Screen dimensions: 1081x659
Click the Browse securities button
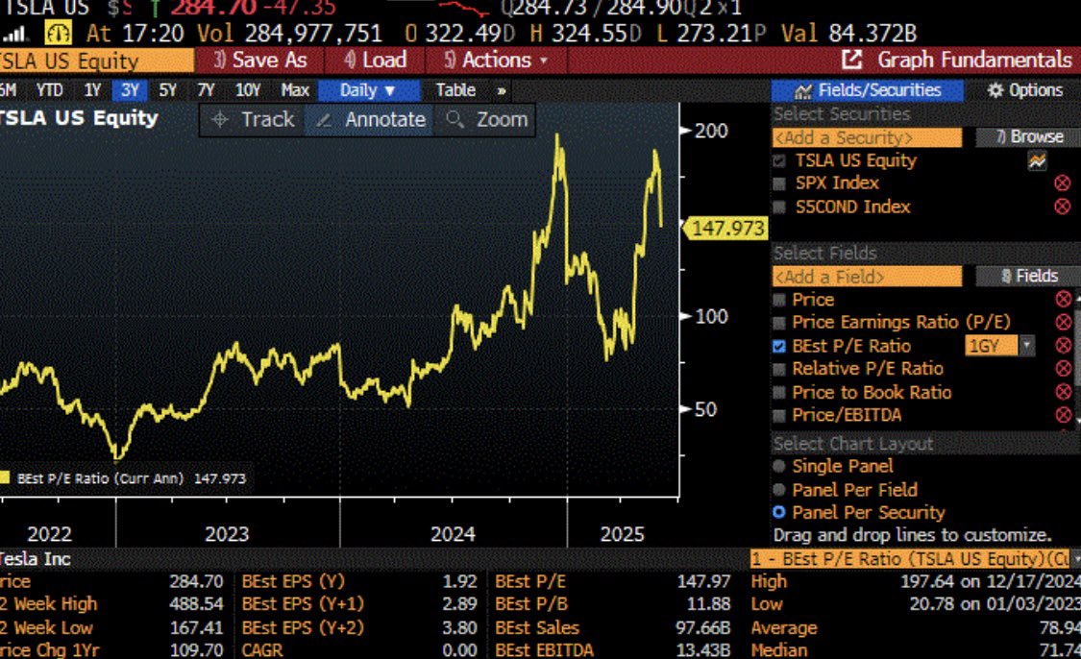1028,137
